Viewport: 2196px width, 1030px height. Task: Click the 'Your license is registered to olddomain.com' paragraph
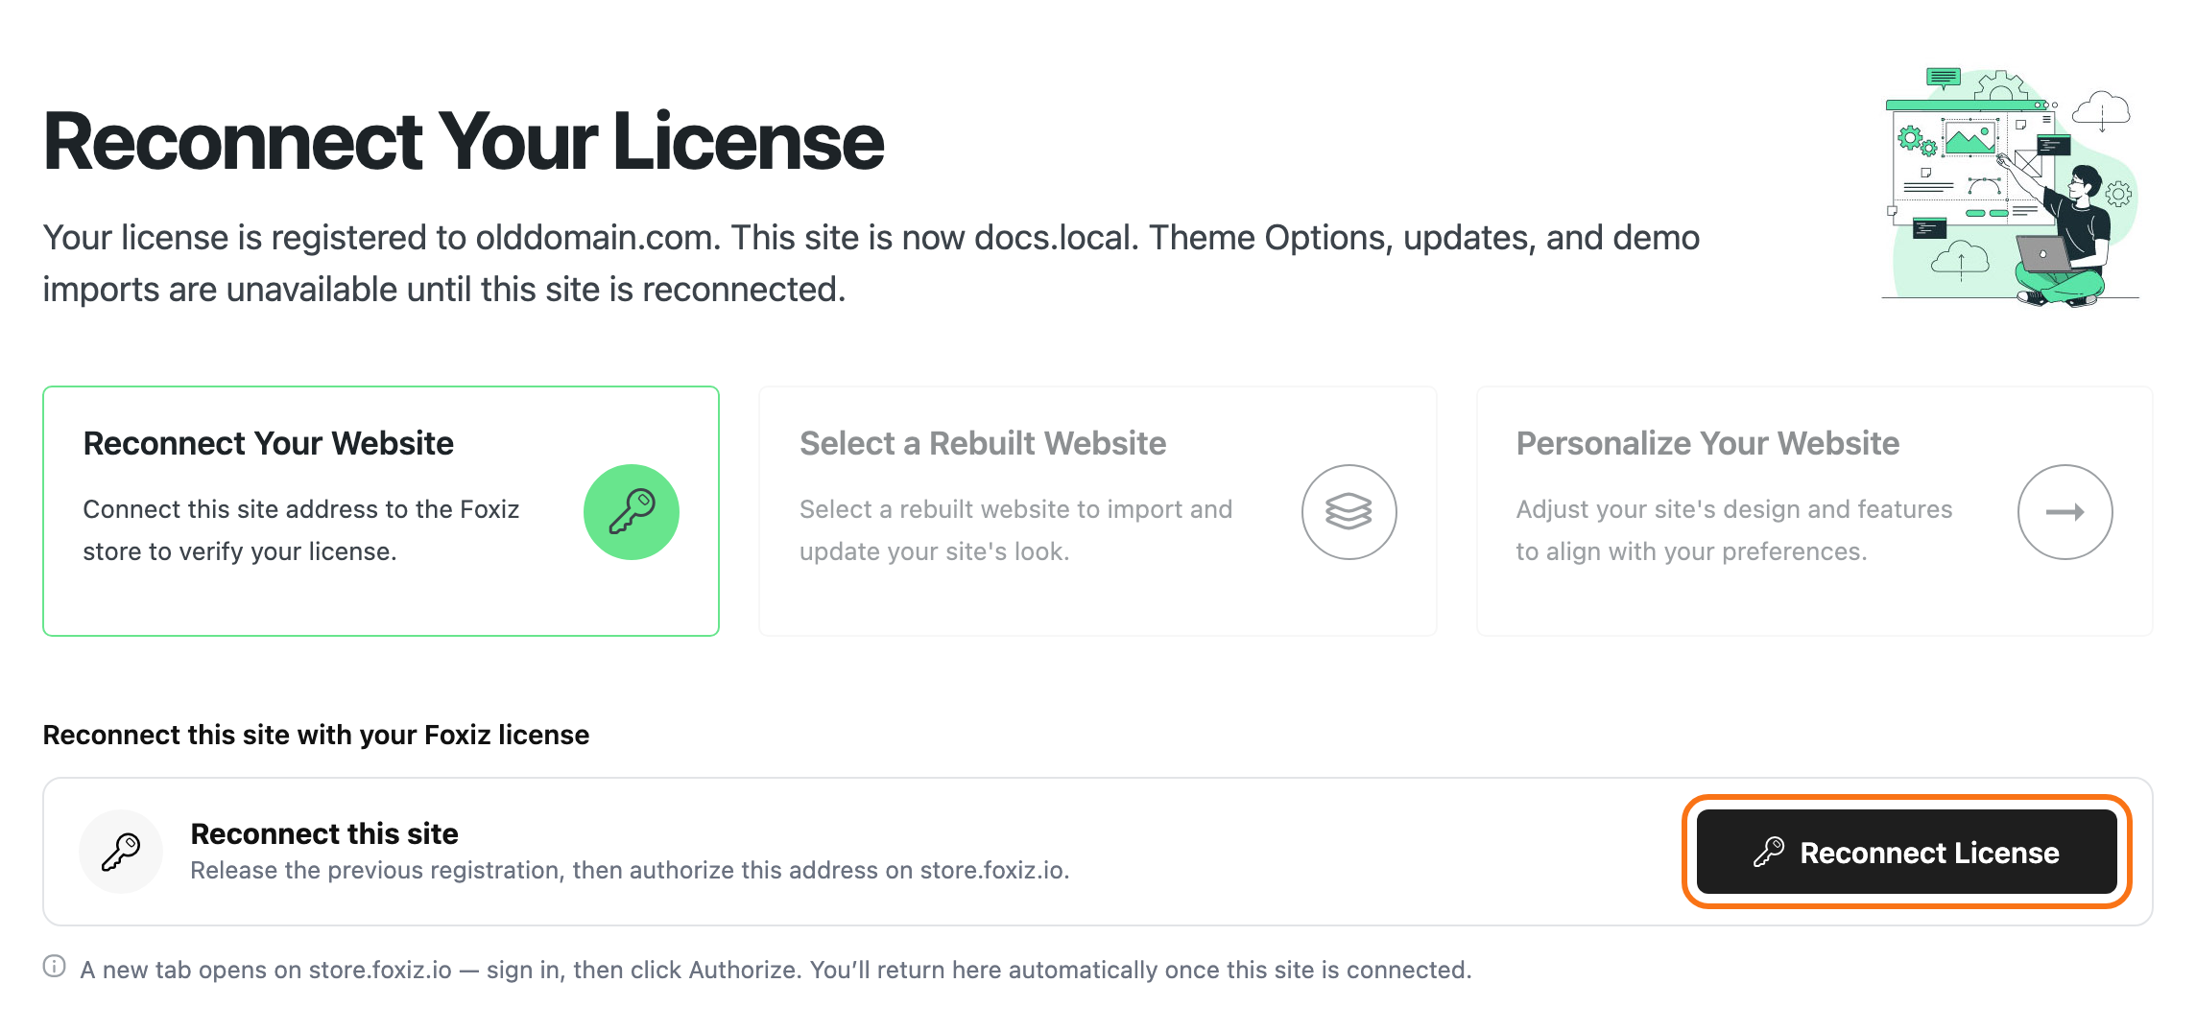871,263
